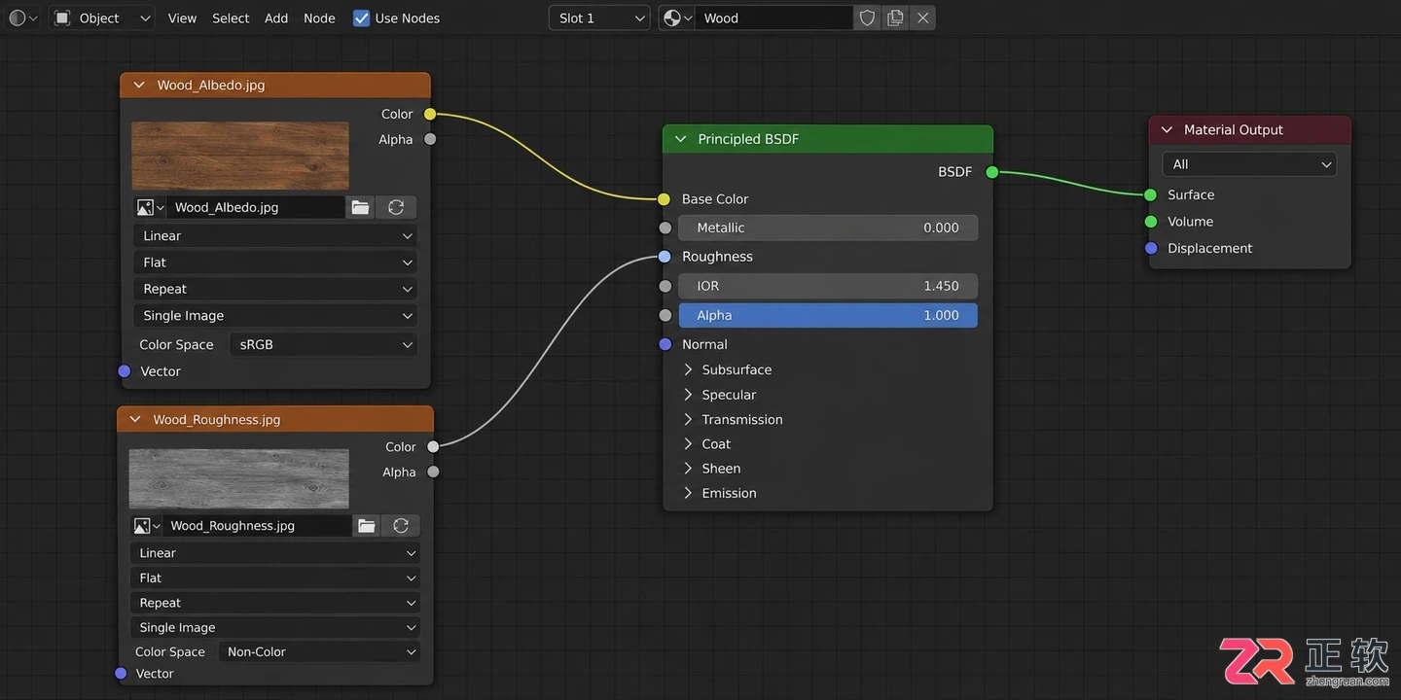Duplicate the Wood material with copy icon
The width and height of the screenshot is (1401, 700).
(x=895, y=17)
